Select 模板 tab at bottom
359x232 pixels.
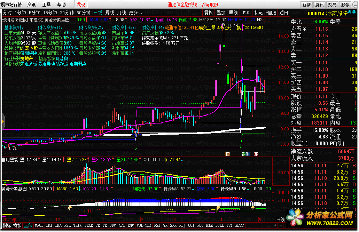point(17,225)
